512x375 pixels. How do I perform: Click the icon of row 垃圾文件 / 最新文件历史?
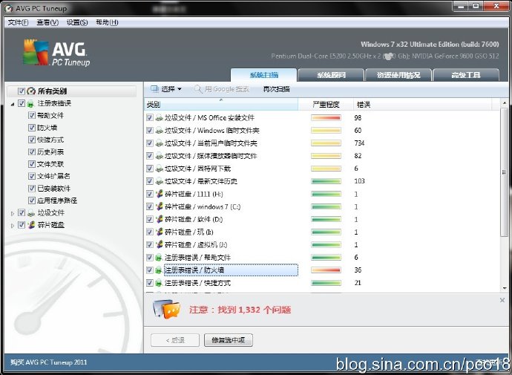pos(159,181)
